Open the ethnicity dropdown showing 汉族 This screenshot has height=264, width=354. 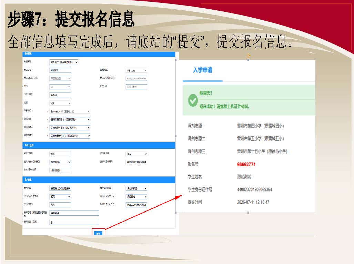60,103
